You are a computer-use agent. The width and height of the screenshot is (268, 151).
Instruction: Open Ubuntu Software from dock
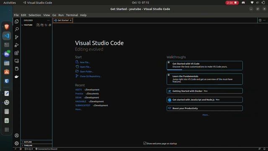7,72
